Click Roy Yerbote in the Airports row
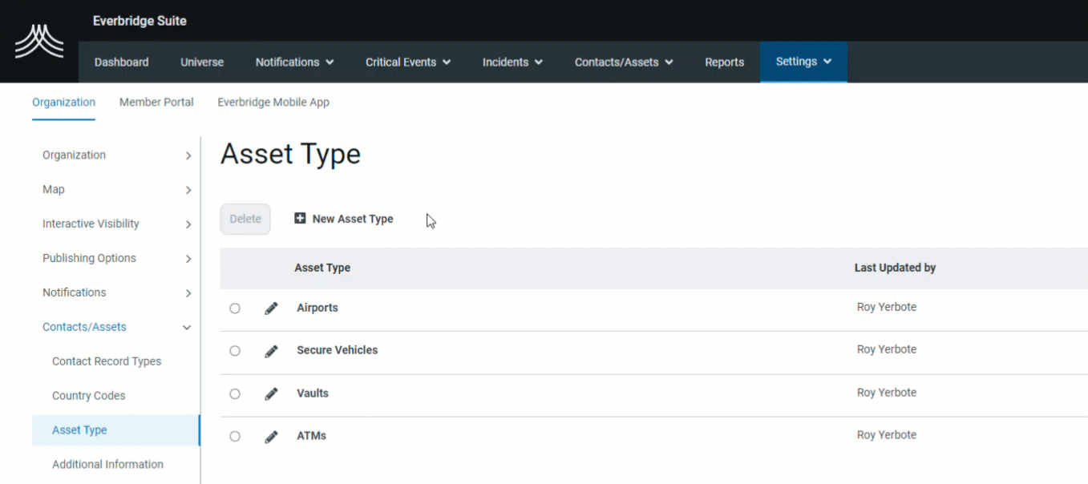Screen dimensions: 1088x484 (886, 307)
